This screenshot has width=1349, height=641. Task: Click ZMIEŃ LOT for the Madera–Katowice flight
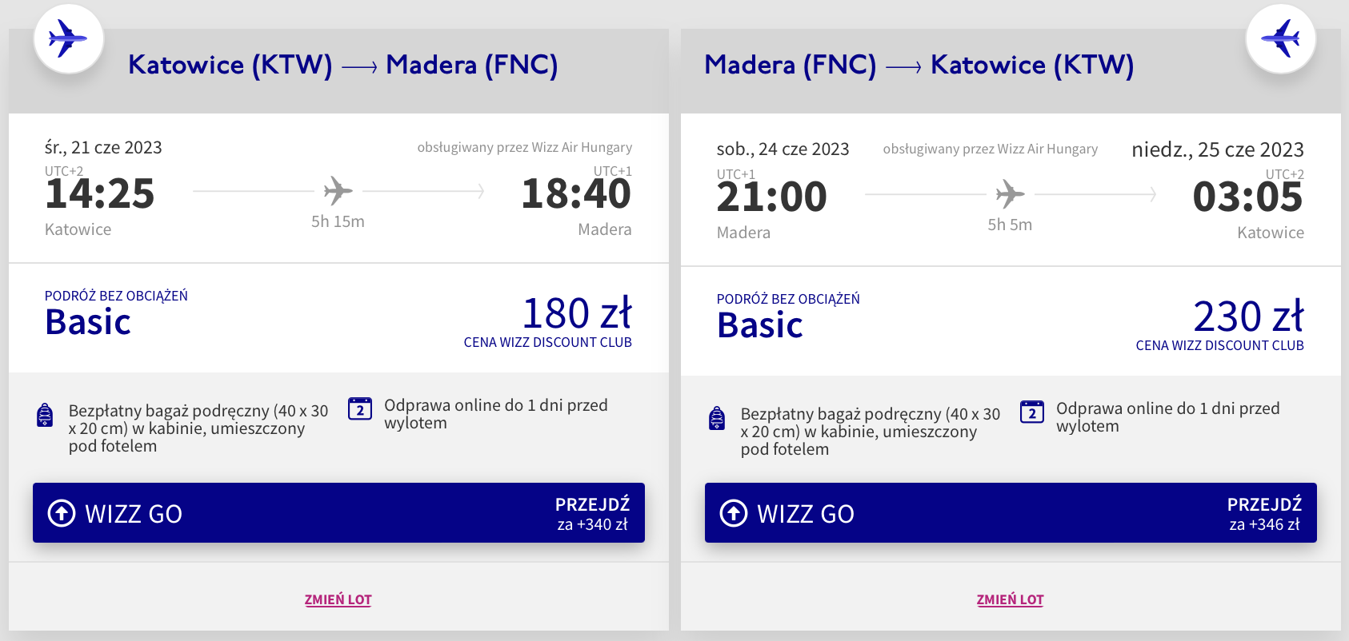1010,599
